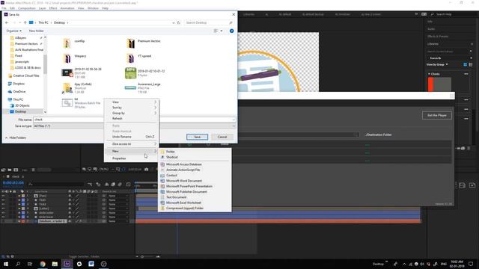
Task: Open the Organize dropdown in Save As
Action: point(13,31)
